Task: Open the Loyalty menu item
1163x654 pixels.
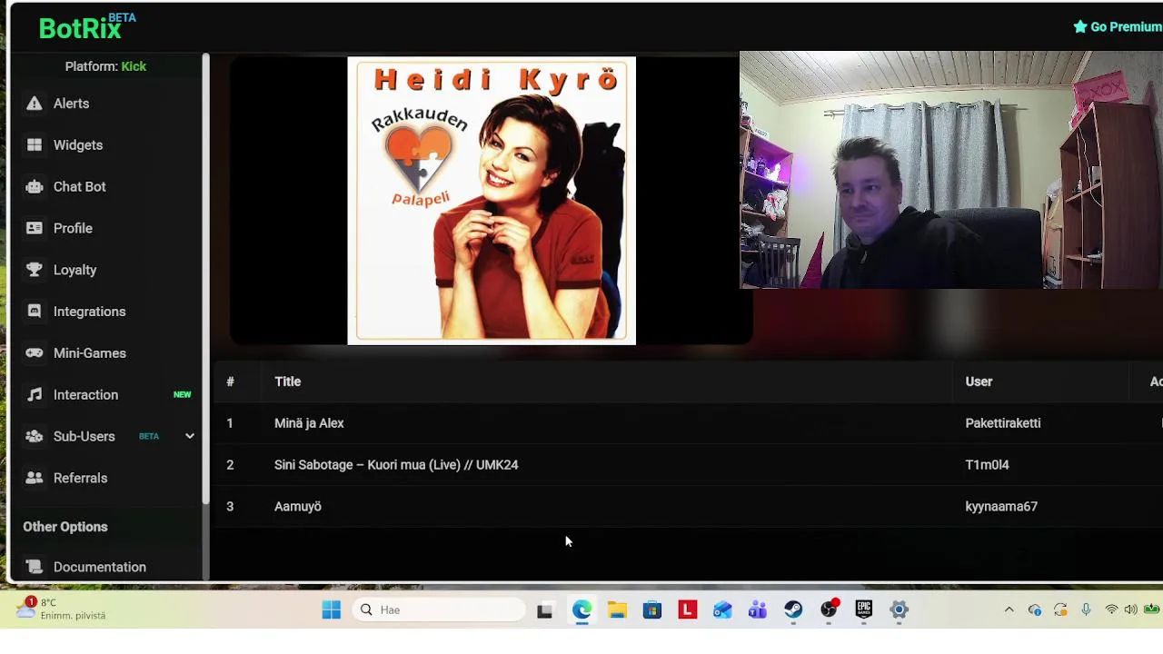Action: coord(75,270)
